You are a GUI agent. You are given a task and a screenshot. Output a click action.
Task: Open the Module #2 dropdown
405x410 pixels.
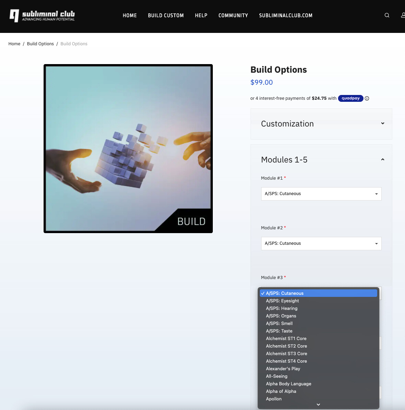pyautogui.click(x=321, y=243)
